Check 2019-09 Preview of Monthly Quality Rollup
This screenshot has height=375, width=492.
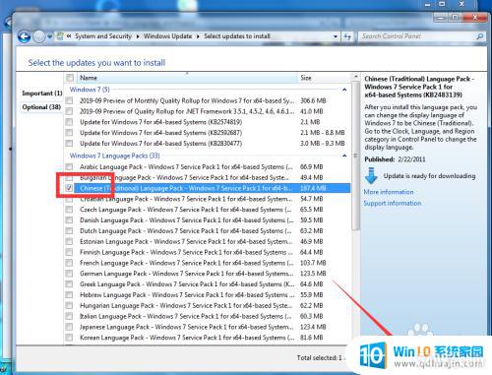click(x=69, y=100)
